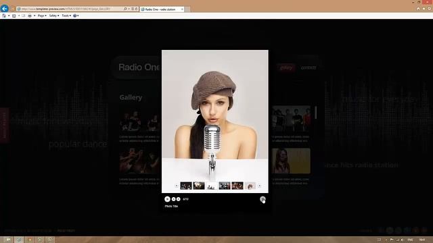Click the Home icon in command bar
The image size is (433, 243).
(x=4, y=16)
